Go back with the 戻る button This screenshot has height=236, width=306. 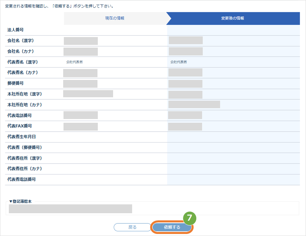132,227
